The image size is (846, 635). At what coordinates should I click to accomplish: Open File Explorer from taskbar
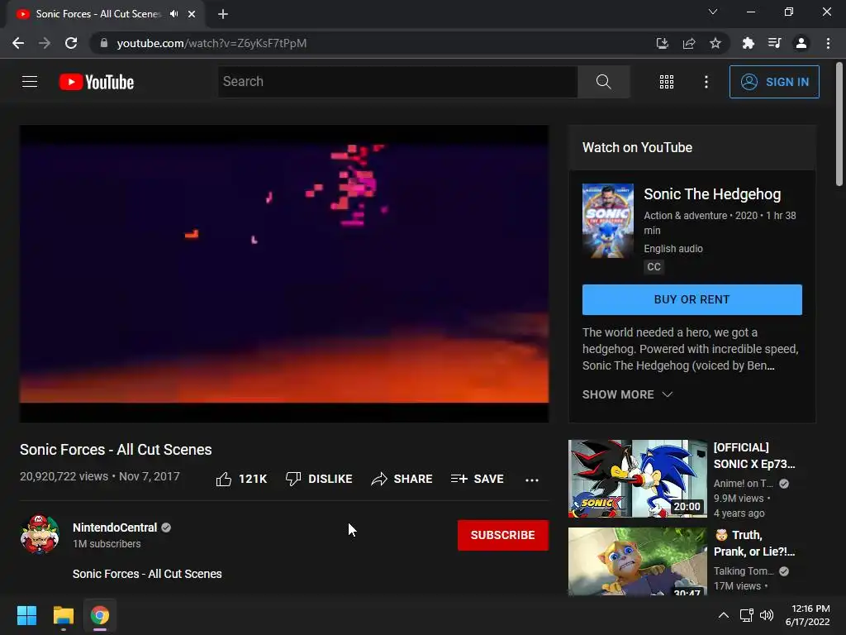63,615
